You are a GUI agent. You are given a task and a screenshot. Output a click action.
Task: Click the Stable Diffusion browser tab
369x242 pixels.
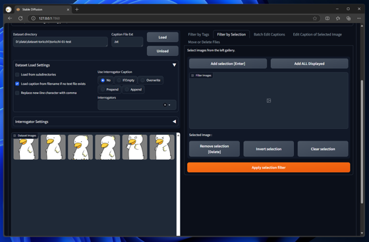click(x=42, y=9)
